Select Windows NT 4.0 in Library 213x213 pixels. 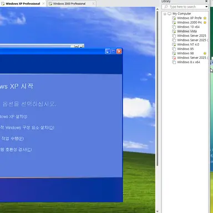[188, 44]
